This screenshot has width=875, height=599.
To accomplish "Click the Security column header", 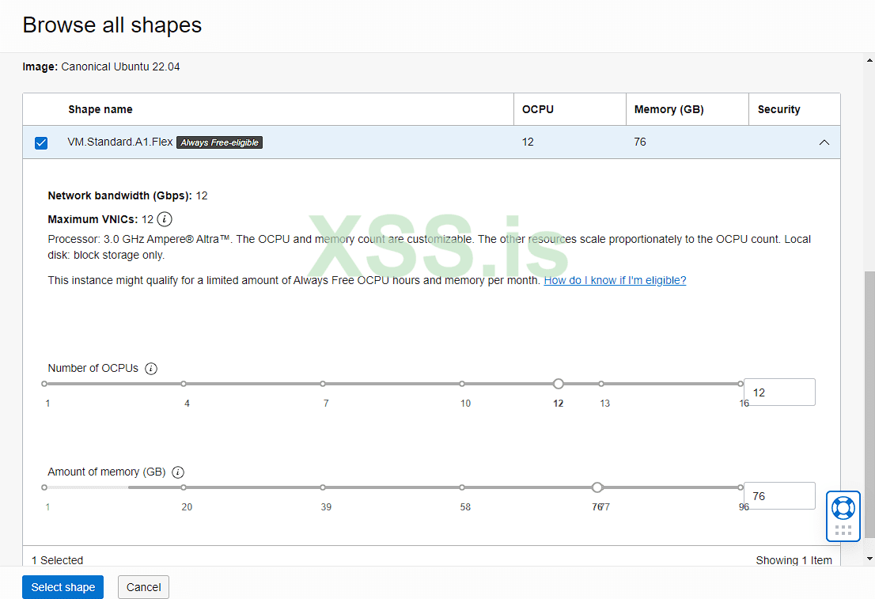I will 778,110.
